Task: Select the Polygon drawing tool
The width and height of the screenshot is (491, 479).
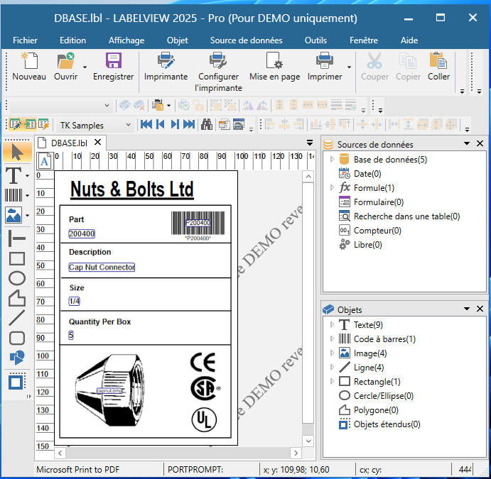Action: [x=17, y=297]
